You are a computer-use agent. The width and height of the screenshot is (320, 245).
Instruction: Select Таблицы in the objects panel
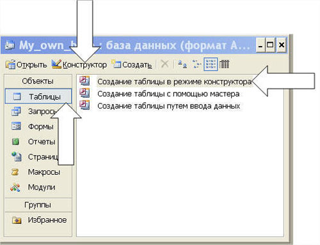(x=38, y=96)
